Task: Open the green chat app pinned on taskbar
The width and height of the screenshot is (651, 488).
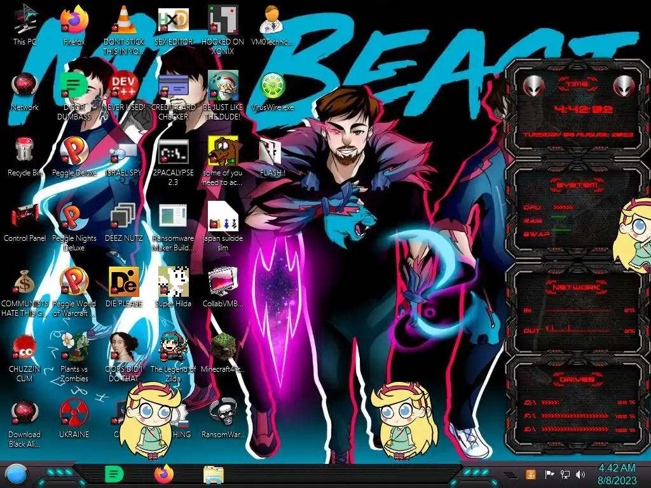Action: (114, 474)
